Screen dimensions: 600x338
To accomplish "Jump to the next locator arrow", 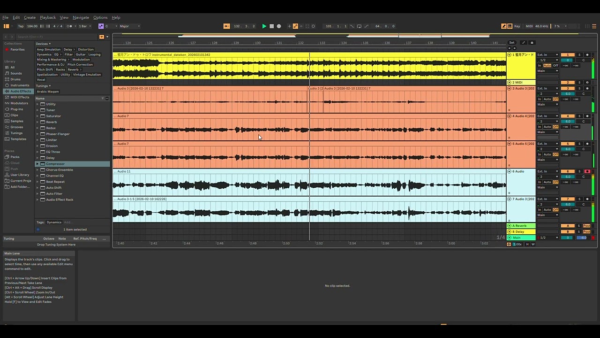I will pyautogui.click(x=514, y=48).
